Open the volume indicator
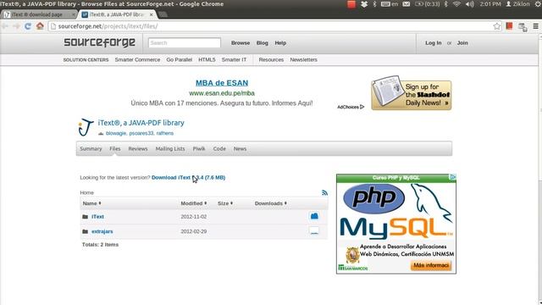Image resolution: width=542 pixels, height=305 pixels. [x=470, y=4]
